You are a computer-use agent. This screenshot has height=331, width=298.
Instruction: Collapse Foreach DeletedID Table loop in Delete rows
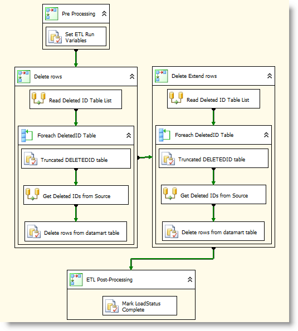(x=129, y=136)
